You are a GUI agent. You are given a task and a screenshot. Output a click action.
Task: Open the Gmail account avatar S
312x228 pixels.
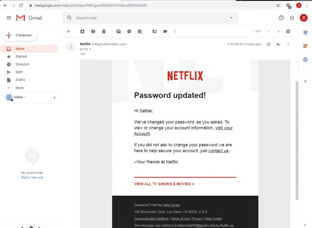(x=304, y=18)
